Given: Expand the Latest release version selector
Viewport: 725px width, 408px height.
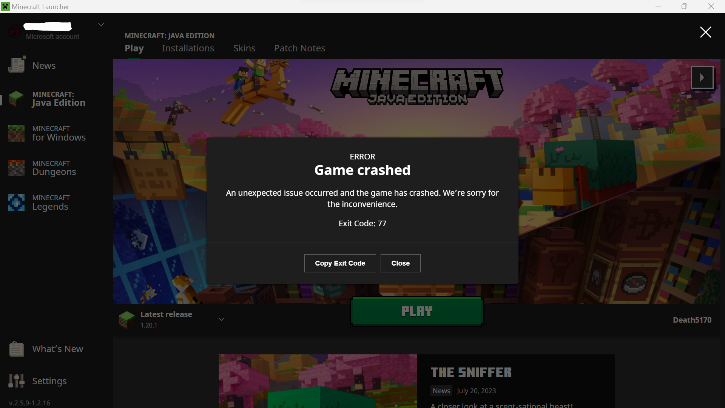Looking at the screenshot, I should pos(221,319).
